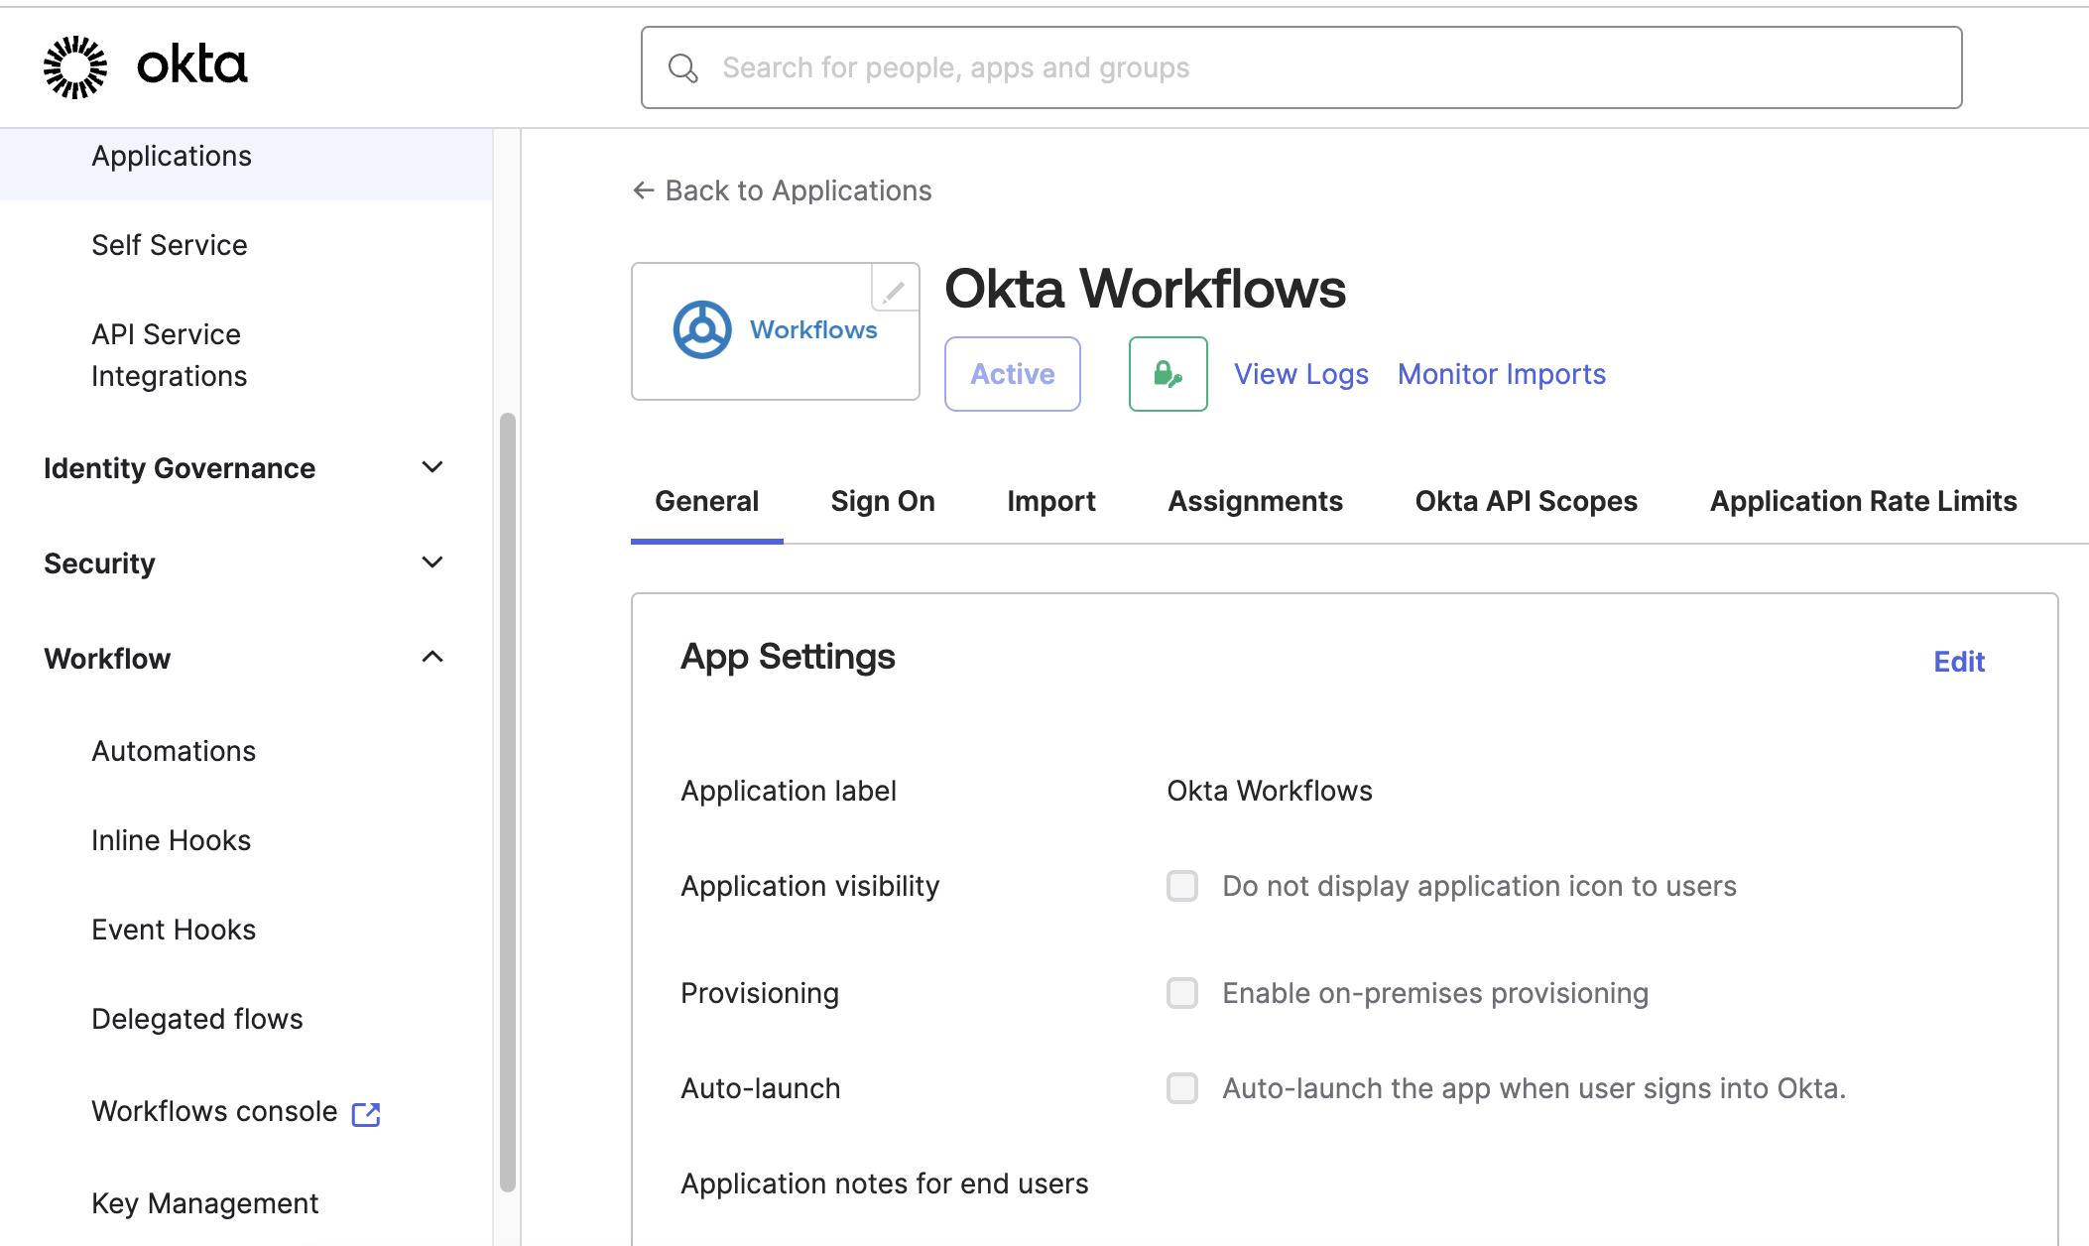The image size is (2089, 1246).
Task: Open the Okta API Scopes tab
Action: click(1526, 501)
